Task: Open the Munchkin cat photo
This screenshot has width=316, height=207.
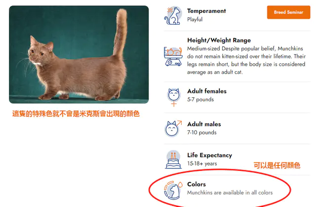Action: point(79,54)
